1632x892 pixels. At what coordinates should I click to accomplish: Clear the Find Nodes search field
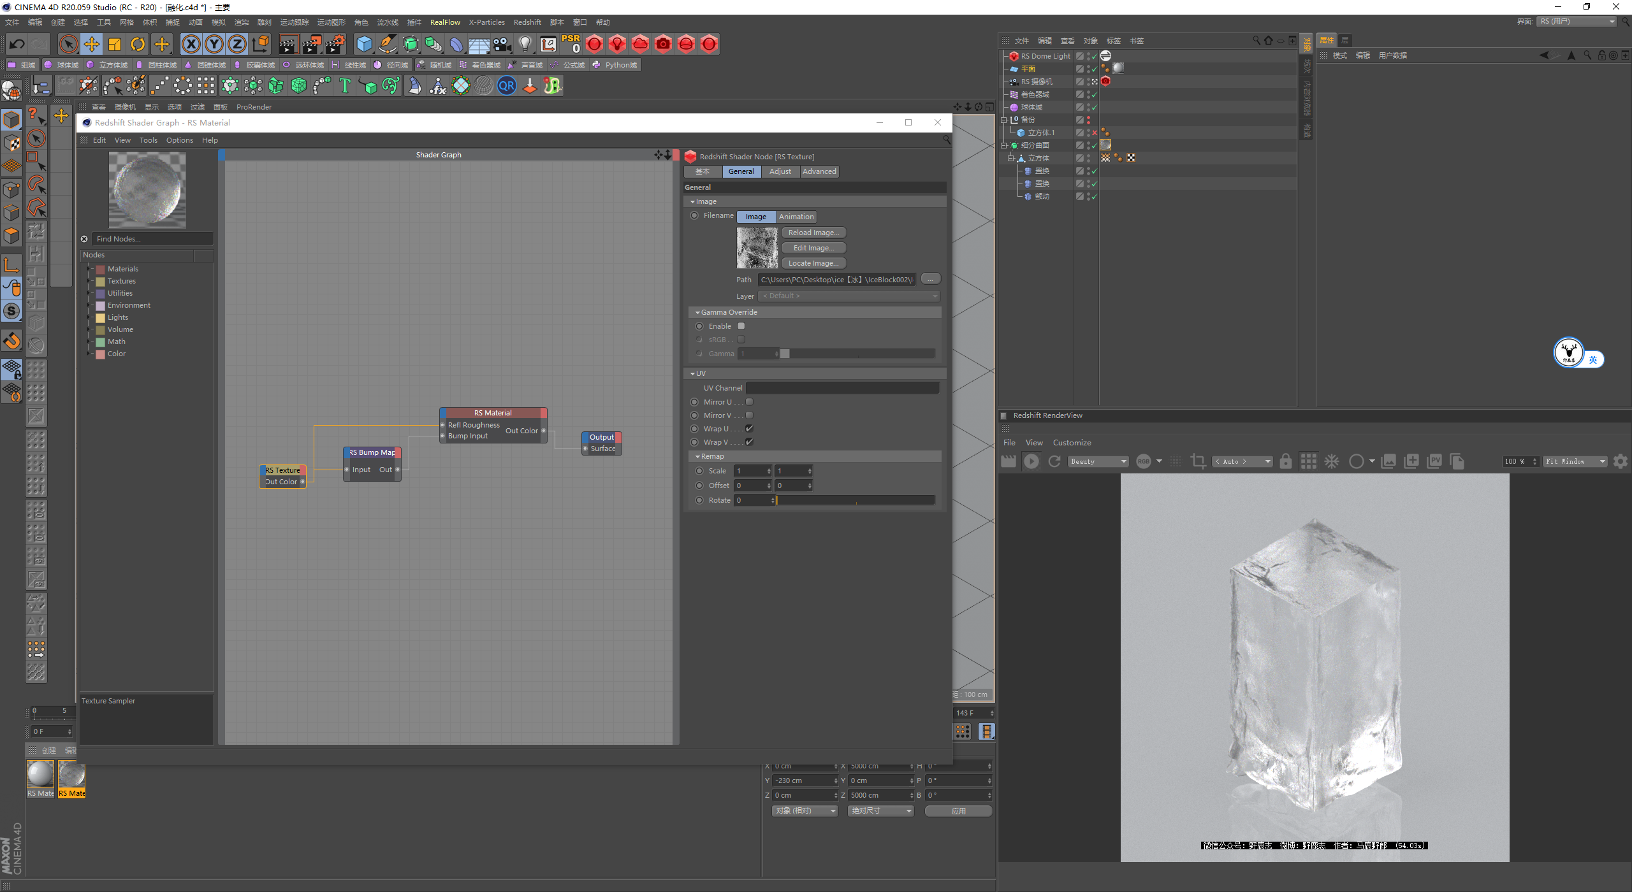pyautogui.click(x=84, y=239)
